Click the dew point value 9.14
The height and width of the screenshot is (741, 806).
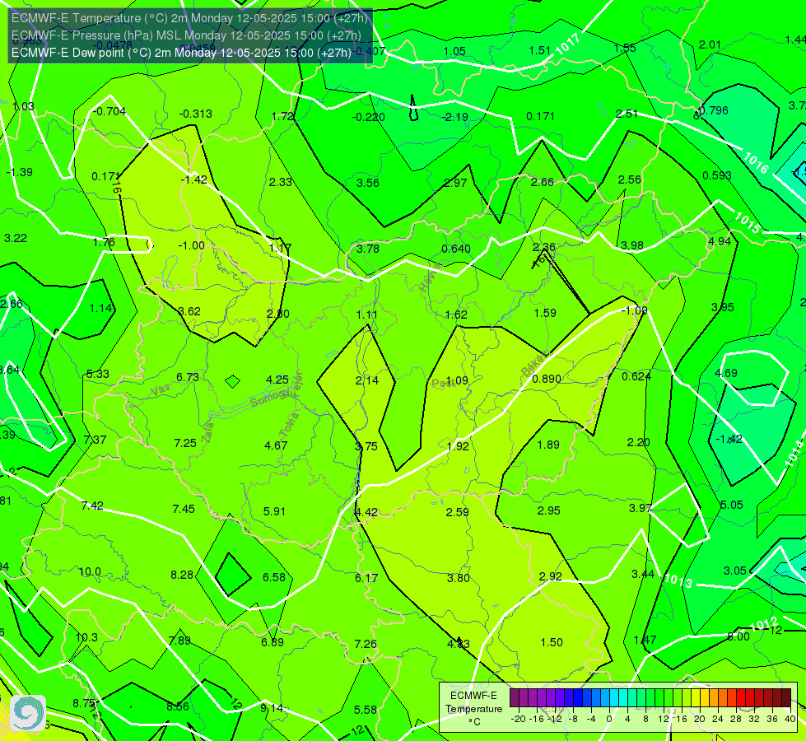pyautogui.click(x=272, y=708)
